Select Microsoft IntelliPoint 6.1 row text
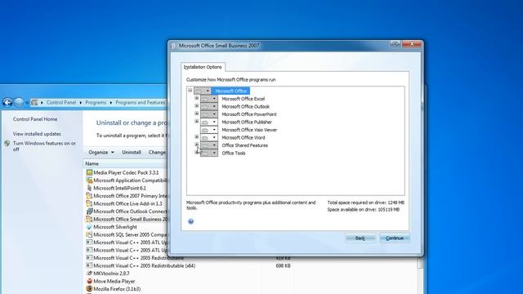 pyautogui.click(x=119, y=188)
